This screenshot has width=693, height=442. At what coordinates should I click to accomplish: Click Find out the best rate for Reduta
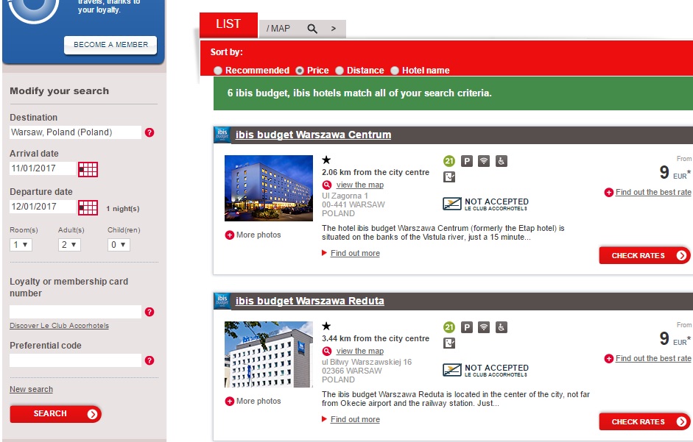click(x=652, y=359)
